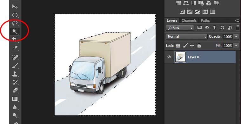This screenshot has height=124, width=241.
Task: Click the Opacity label
Action: [x=215, y=37]
